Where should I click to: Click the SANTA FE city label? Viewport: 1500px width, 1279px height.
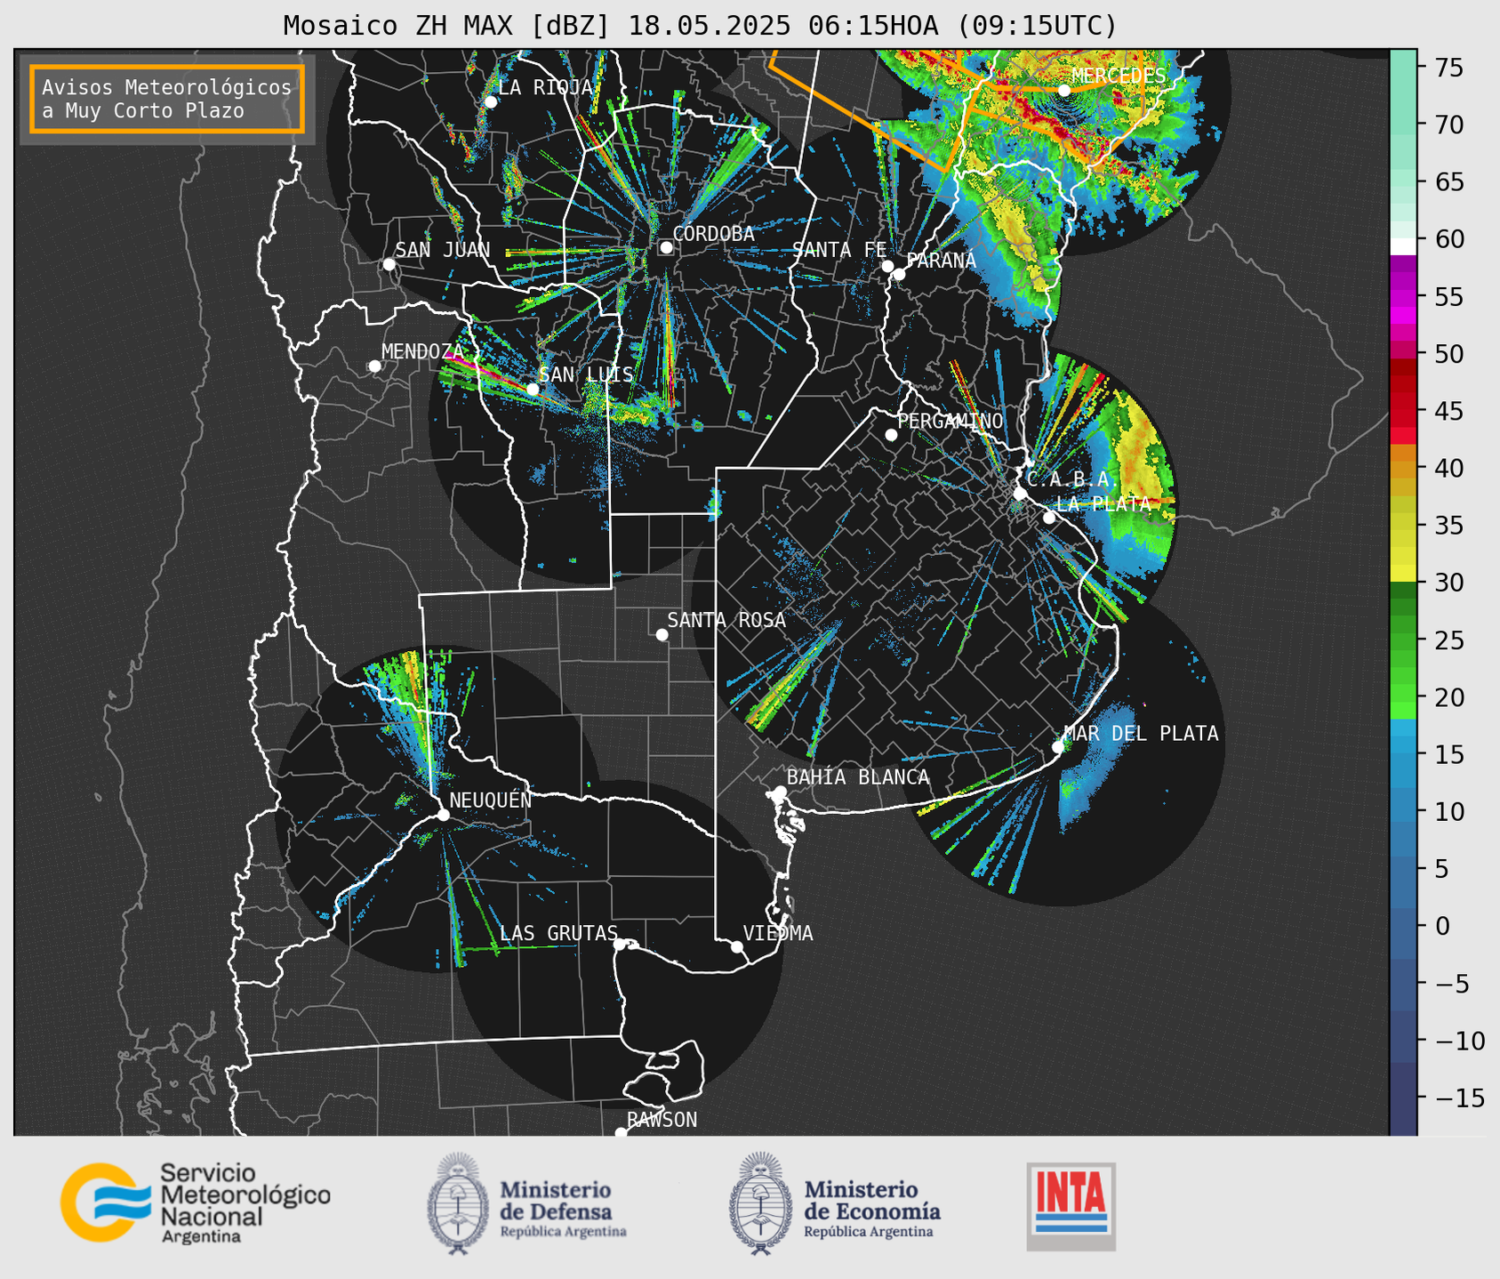click(839, 250)
